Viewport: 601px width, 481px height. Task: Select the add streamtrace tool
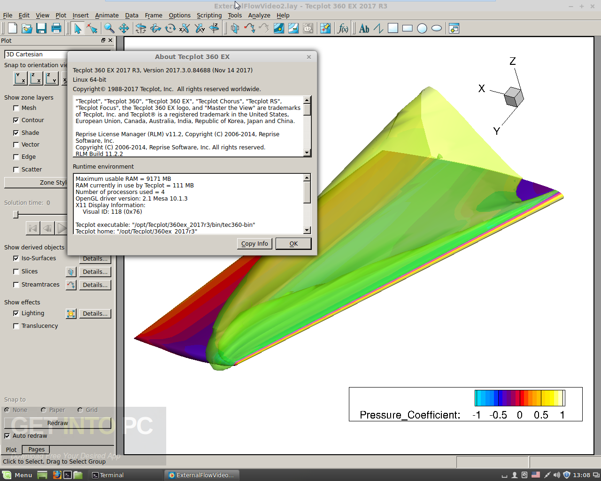(x=249, y=28)
